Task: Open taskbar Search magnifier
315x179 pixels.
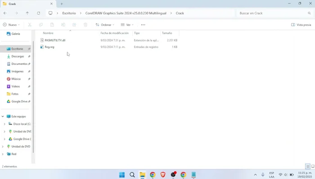Action: [132, 174]
